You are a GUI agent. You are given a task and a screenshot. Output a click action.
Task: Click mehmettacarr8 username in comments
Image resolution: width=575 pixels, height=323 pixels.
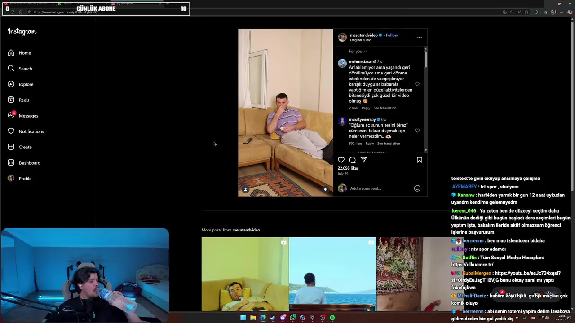point(363,62)
